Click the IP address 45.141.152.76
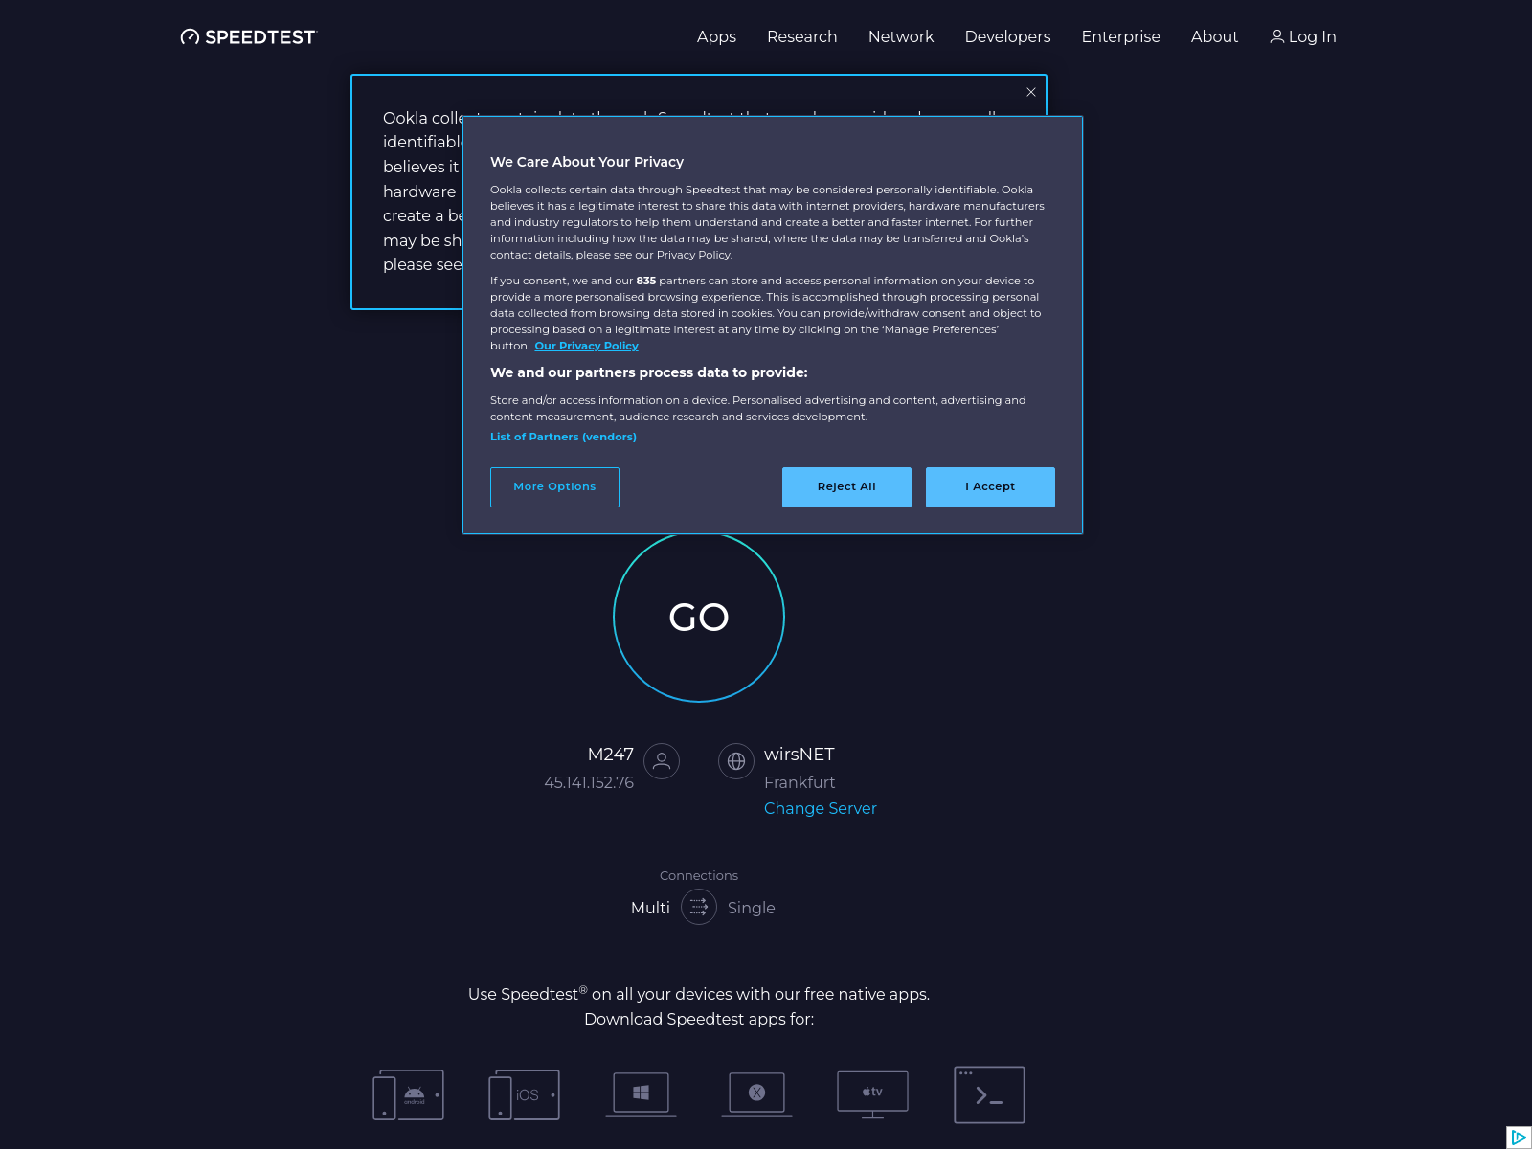1532x1149 pixels. coord(589,782)
